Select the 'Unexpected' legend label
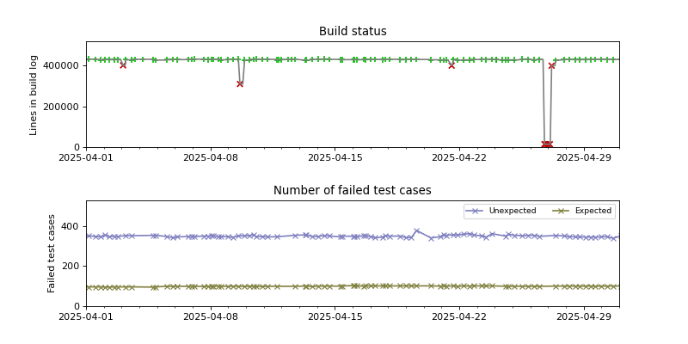688x344 pixels. click(512, 211)
